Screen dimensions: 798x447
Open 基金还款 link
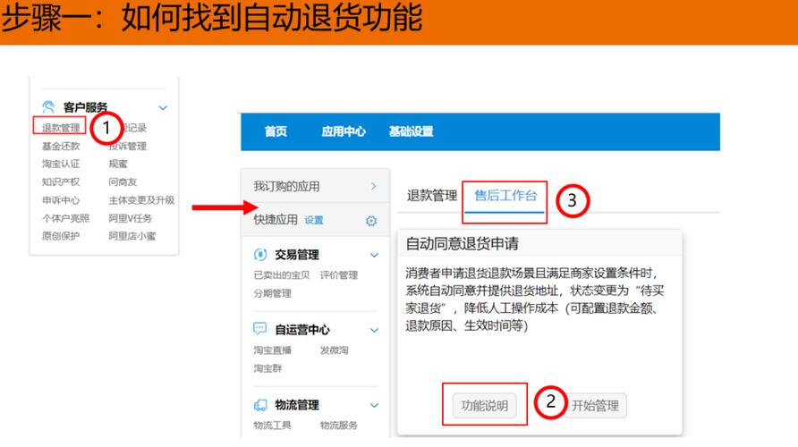(x=61, y=146)
